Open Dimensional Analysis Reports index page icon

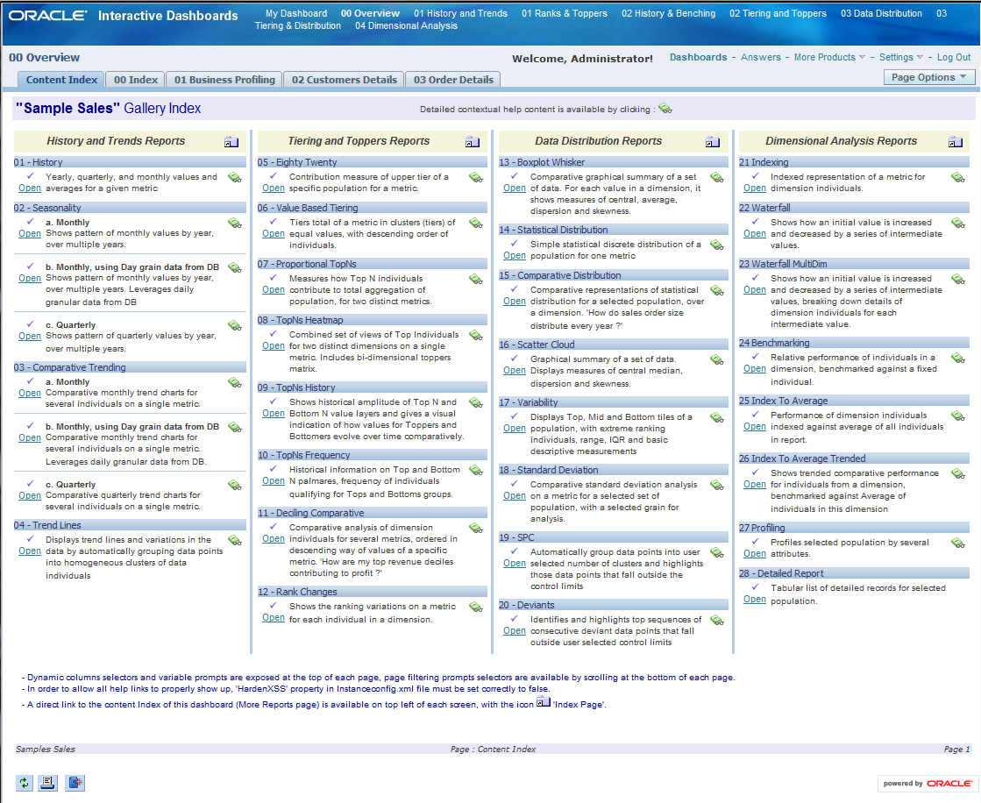click(955, 142)
